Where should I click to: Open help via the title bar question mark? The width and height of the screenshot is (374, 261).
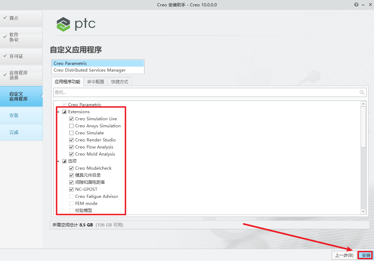click(355, 5)
